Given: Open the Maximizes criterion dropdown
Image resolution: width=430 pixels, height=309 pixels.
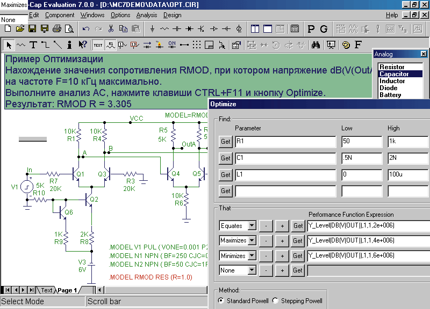Looking at the screenshot, I should pyautogui.click(x=252, y=240).
